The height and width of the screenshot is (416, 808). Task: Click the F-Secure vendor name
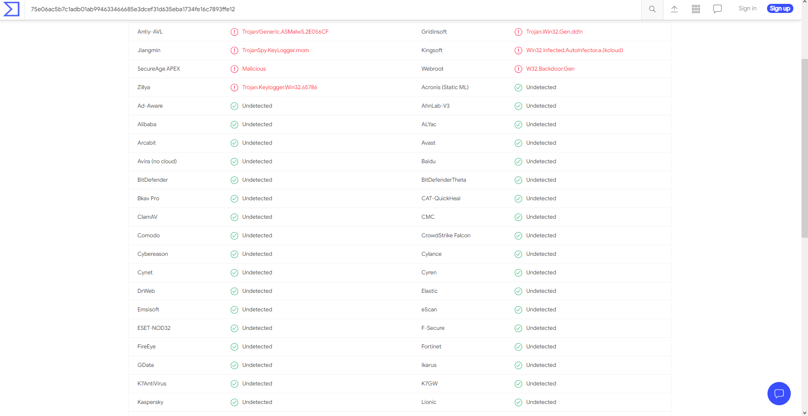[x=433, y=328]
